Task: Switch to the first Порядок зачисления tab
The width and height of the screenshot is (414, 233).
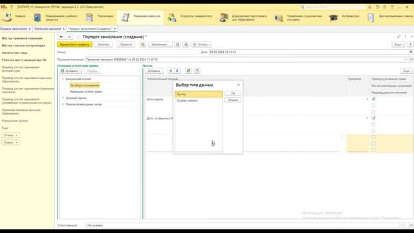Action: coord(14,28)
